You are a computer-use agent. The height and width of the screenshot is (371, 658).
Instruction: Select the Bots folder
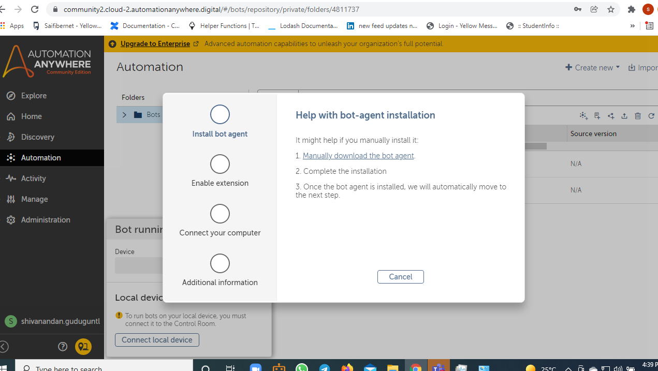(148, 115)
